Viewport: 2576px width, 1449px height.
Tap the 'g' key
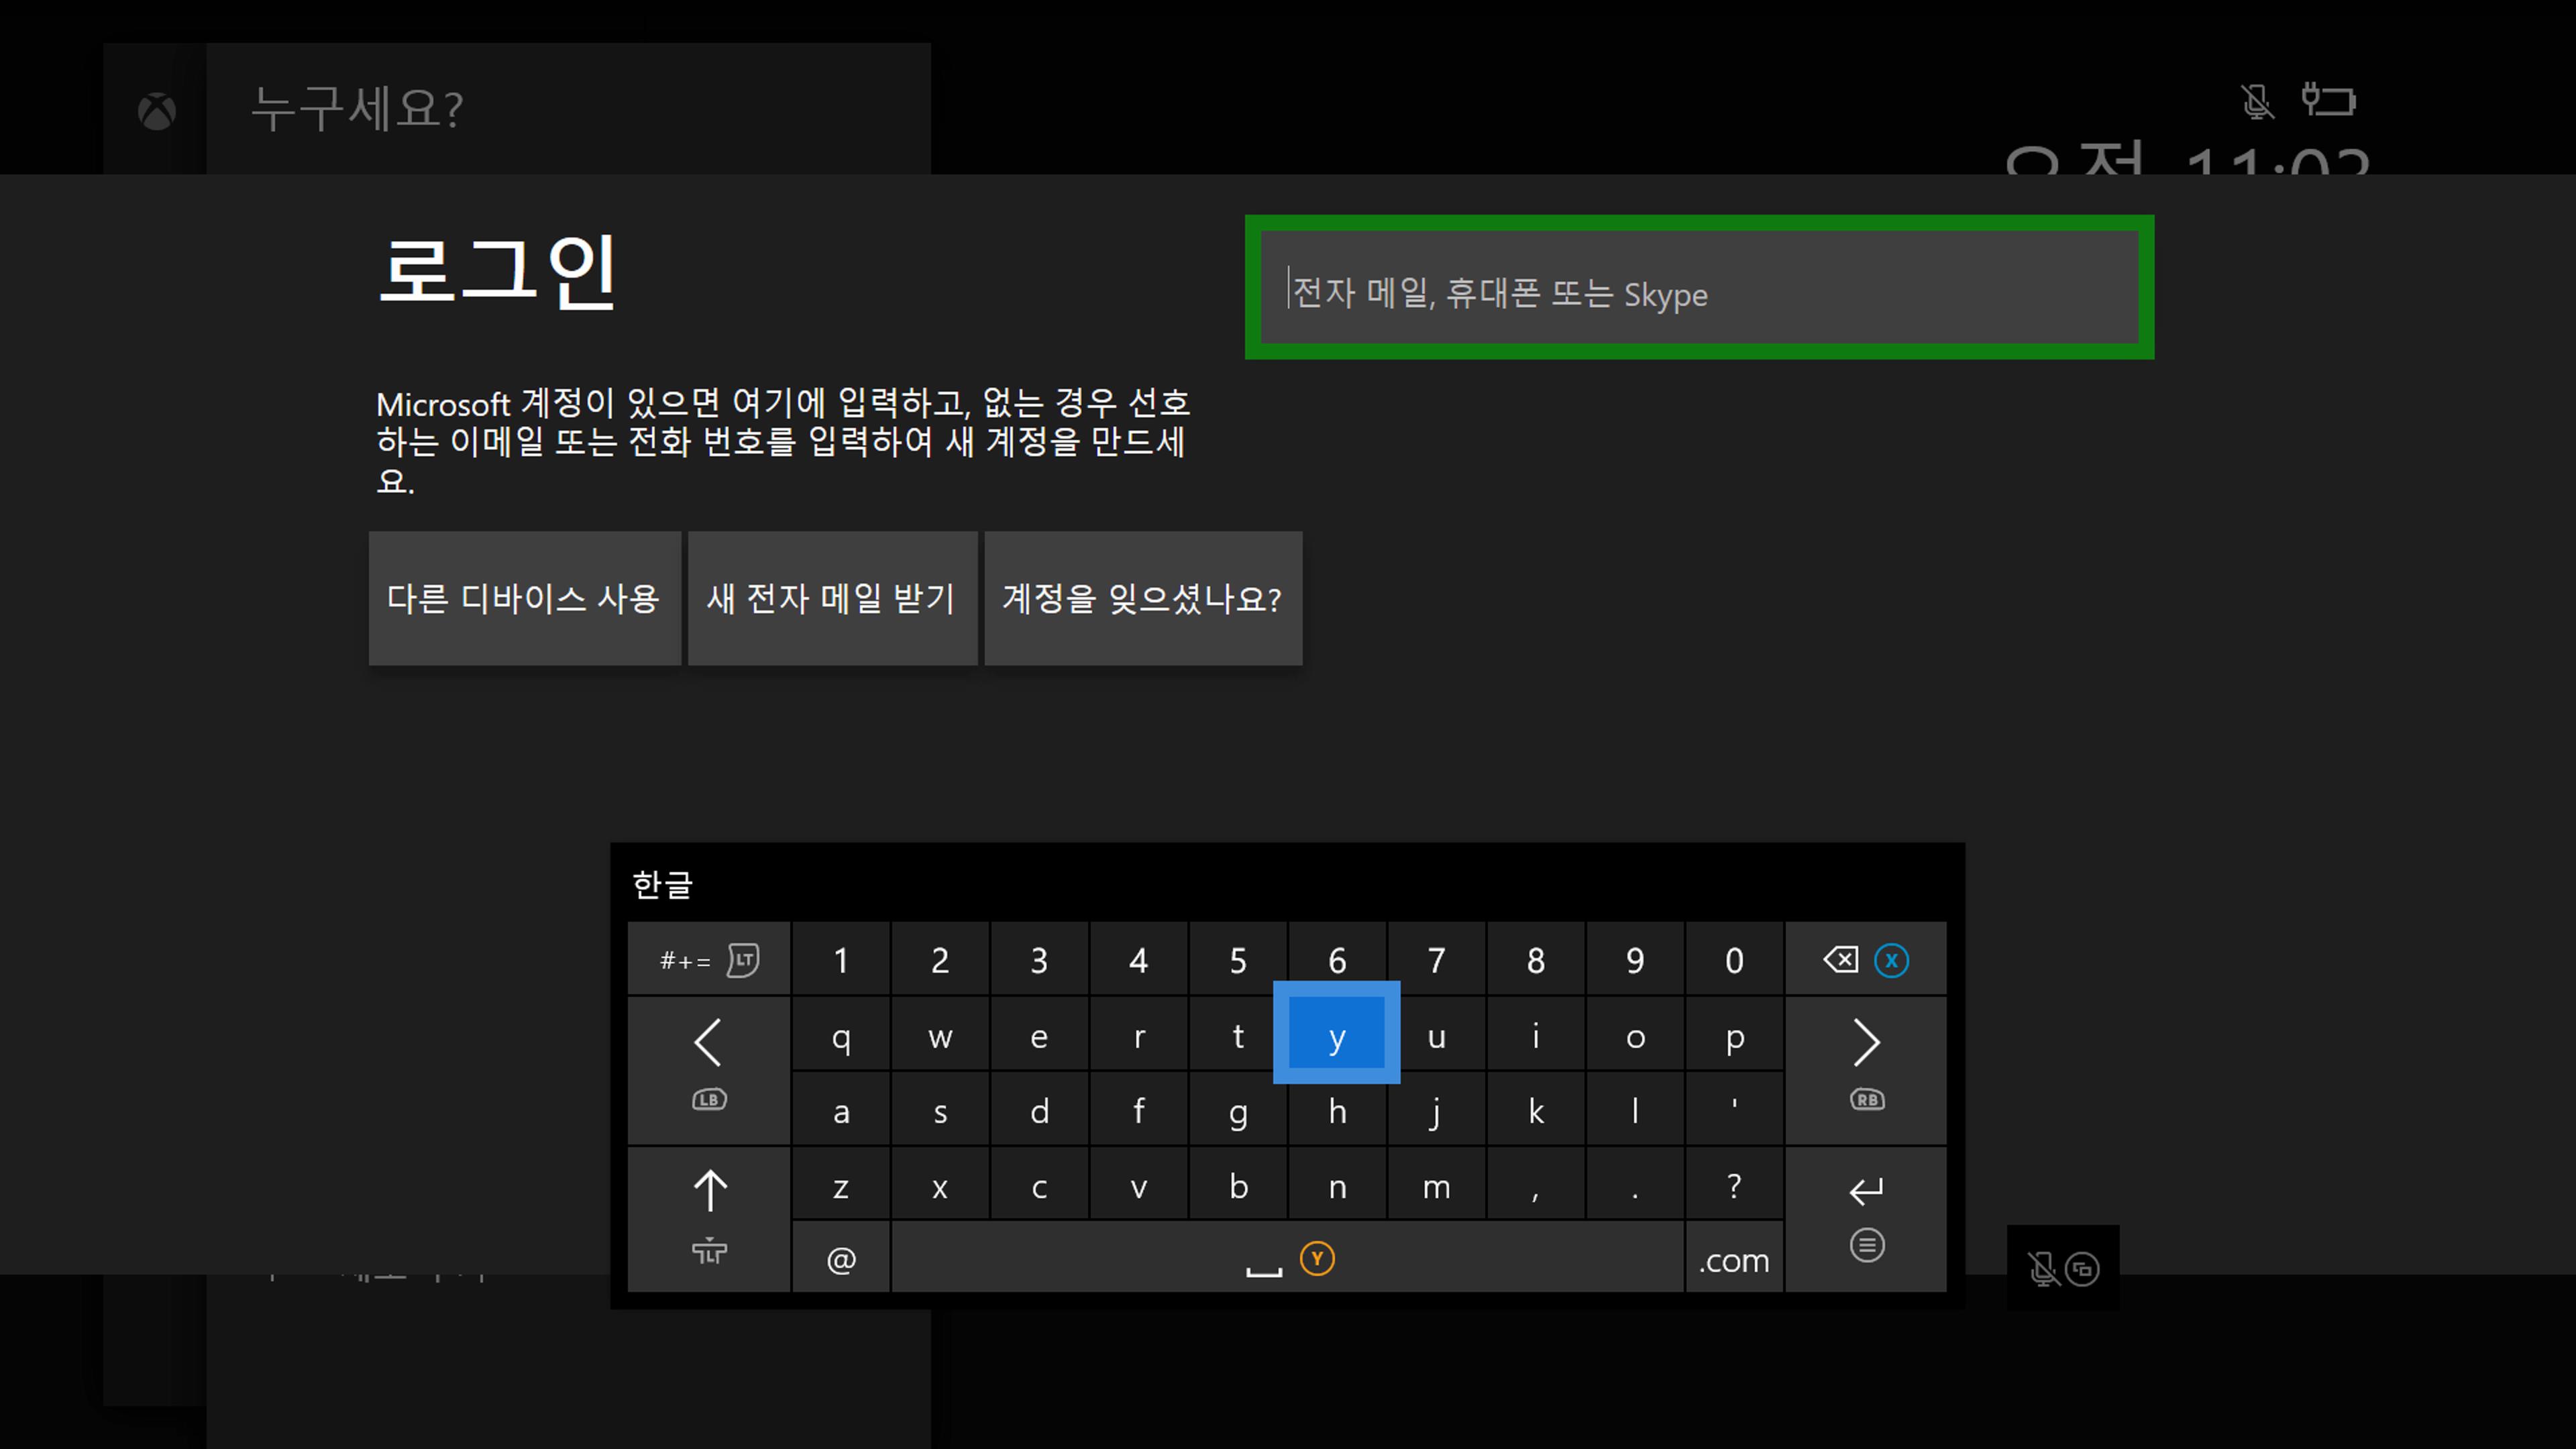pyautogui.click(x=1237, y=1109)
